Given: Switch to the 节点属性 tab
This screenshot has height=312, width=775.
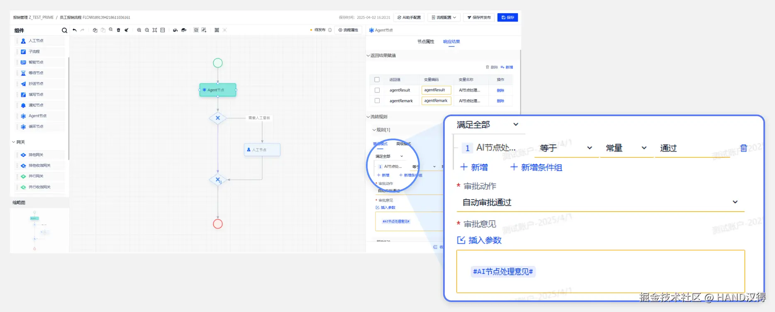Looking at the screenshot, I should point(426,41).
